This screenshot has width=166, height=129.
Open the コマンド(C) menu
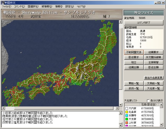(19, 7)
